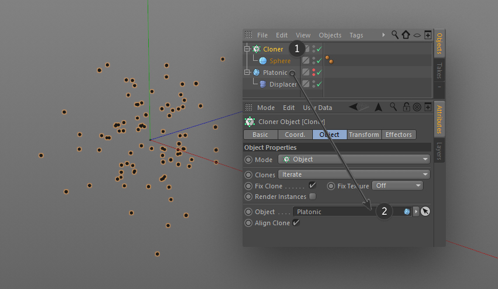
Task: Switch to the Effectors tab
Action: point(398,135)
